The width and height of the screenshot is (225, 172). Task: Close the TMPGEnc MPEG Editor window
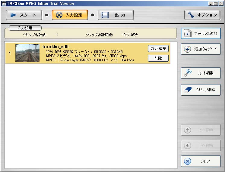coord(221,4)
